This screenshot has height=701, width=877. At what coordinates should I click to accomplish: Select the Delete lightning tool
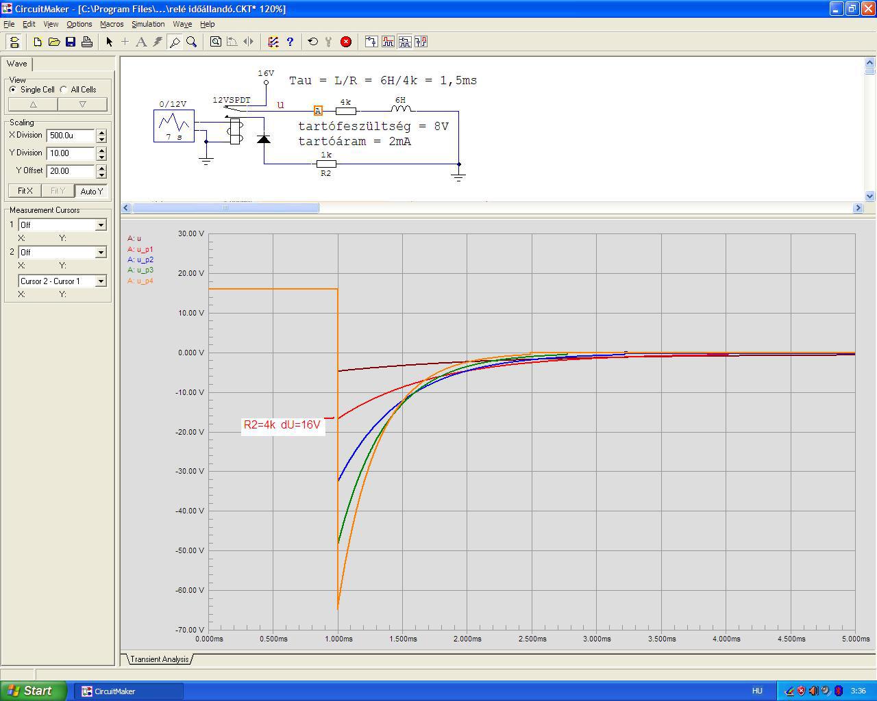[x=158, y=42]
